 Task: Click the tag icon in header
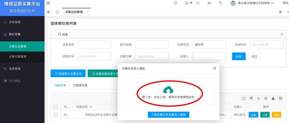coord(220,3)
